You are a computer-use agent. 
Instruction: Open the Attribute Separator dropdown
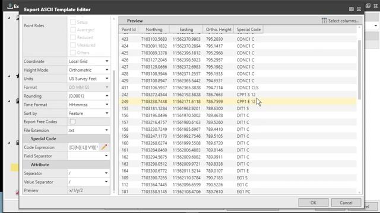pos(88,173)
